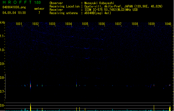Click the Receiver value ICOM IC-575
Image resolution: width=174 pixels, height=111 pixels.
coord(94,10)
